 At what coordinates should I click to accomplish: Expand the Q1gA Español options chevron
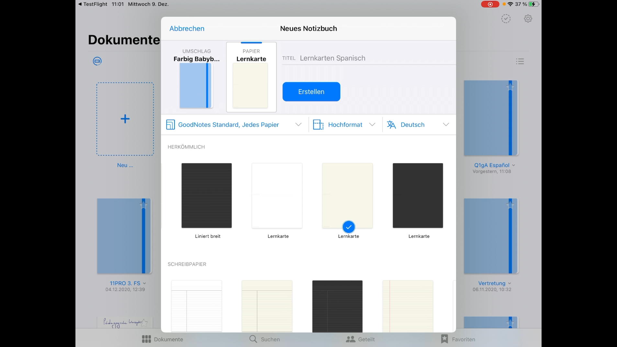(x=514, y=165)
